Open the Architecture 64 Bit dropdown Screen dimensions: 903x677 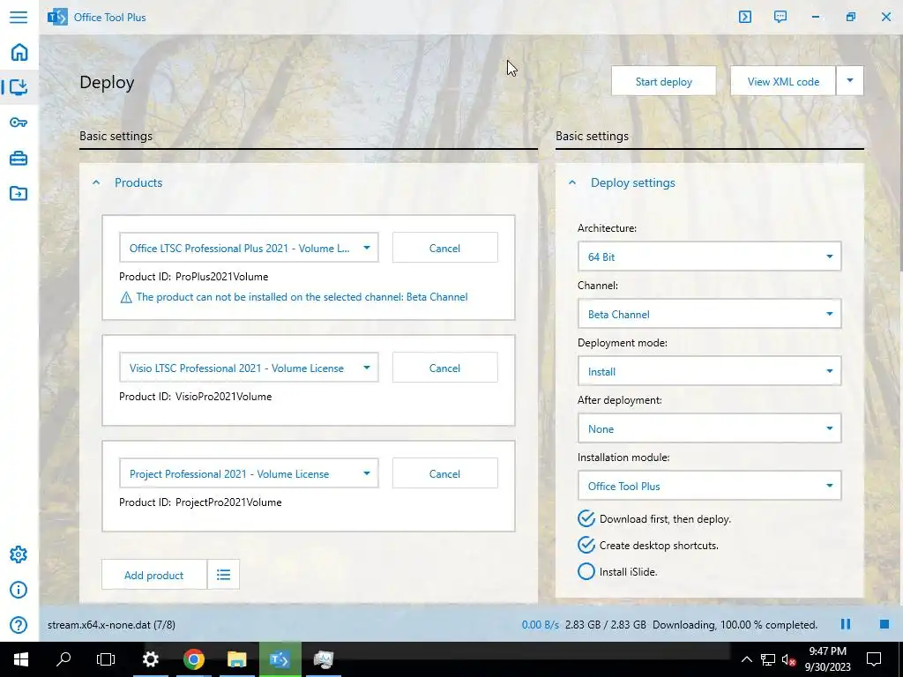(709, 257)
